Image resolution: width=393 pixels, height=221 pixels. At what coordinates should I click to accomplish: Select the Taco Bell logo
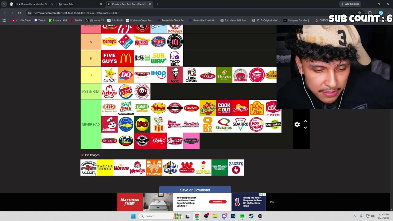tap(175, 58)
